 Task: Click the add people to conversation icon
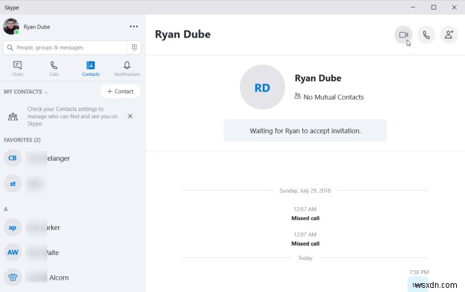pyautogui.click(x=449, y=35)
